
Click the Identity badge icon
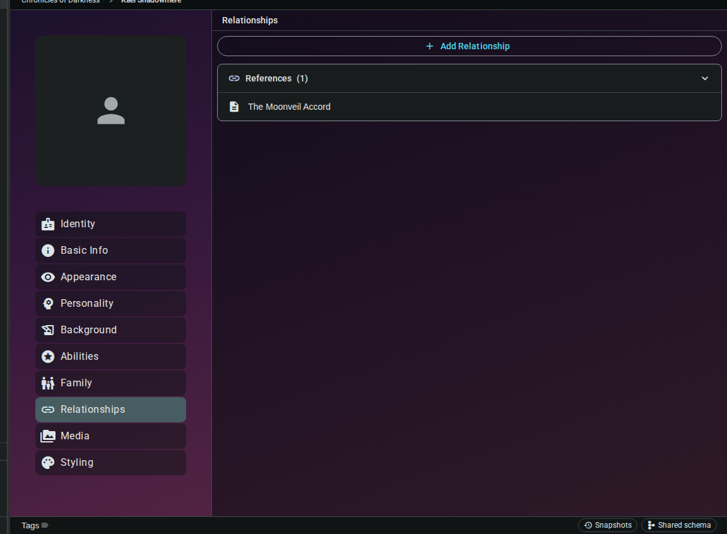pyautogui.click(x=48, y=224)
